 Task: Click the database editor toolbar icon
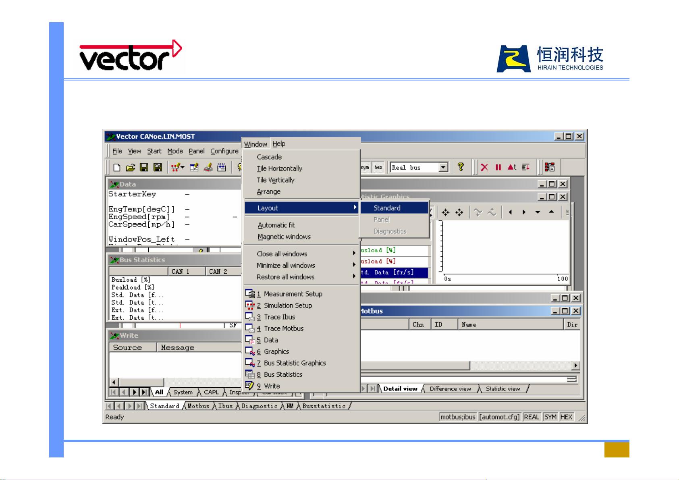[221, 167]
